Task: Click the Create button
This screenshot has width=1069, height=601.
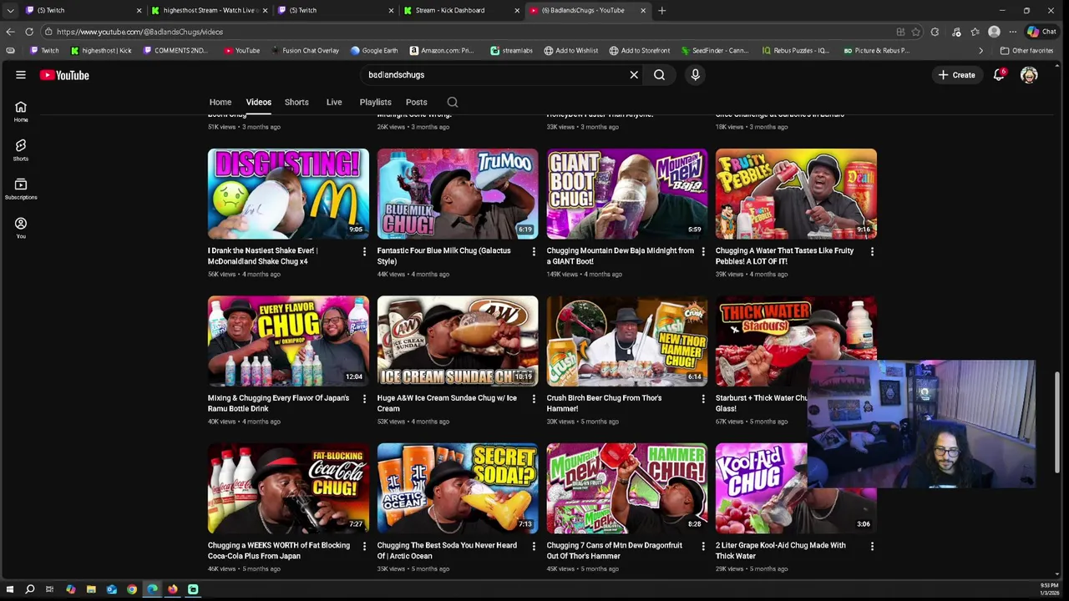Action: (956, 75)
